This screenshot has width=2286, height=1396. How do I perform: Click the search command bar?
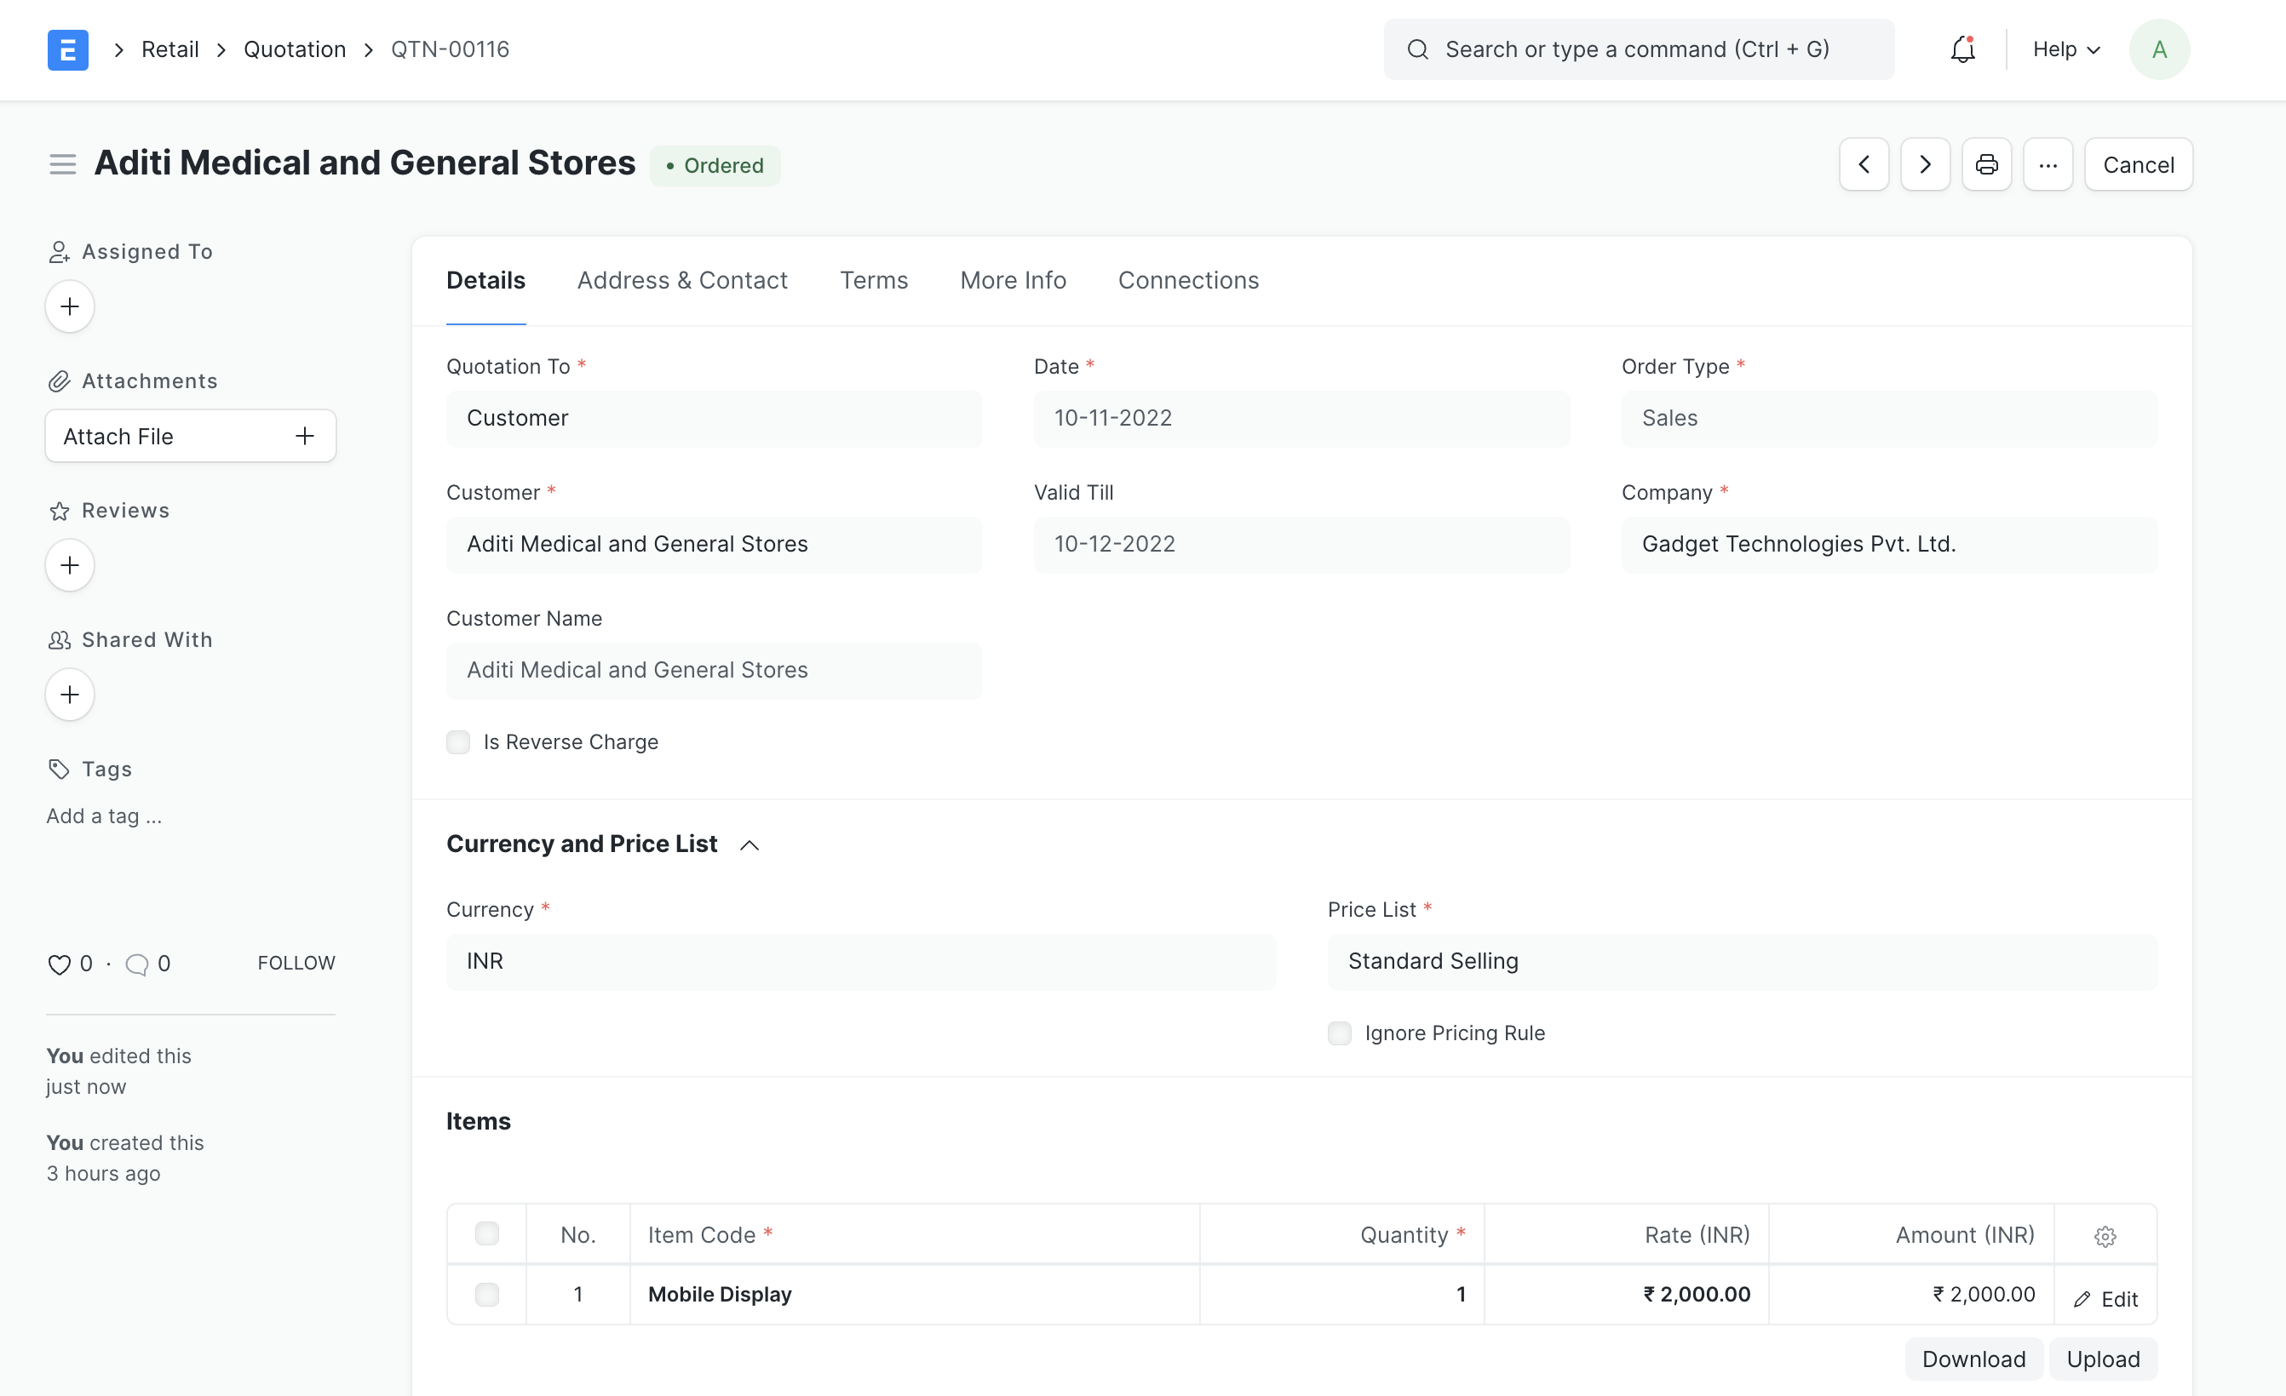coord(1638,49)
